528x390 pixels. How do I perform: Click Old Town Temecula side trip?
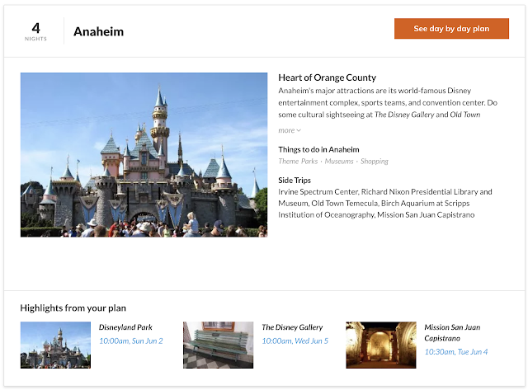[x=345, y=203]
